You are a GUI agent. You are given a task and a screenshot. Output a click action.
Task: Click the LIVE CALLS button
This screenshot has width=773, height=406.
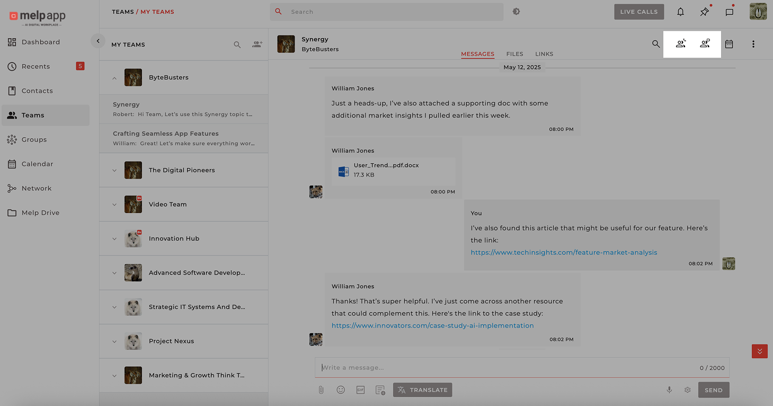pyautogui.click(x=638, y=12)
